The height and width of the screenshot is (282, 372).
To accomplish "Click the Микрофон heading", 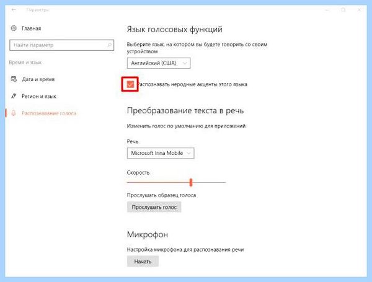I will 148,234.
